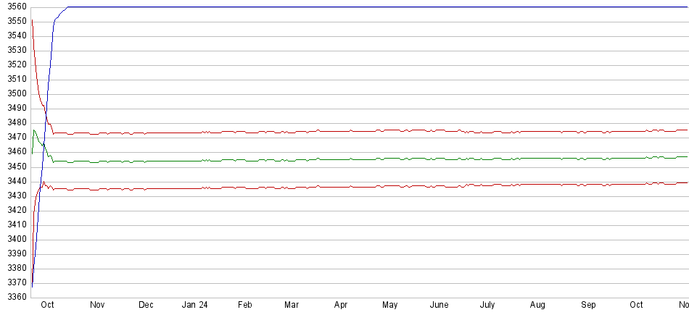Click the 3450 value on the vertical axis

(14, 167)
